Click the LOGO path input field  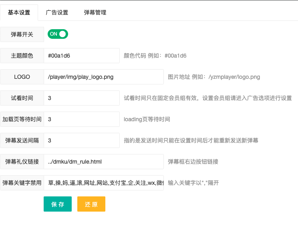click(104, 77)
